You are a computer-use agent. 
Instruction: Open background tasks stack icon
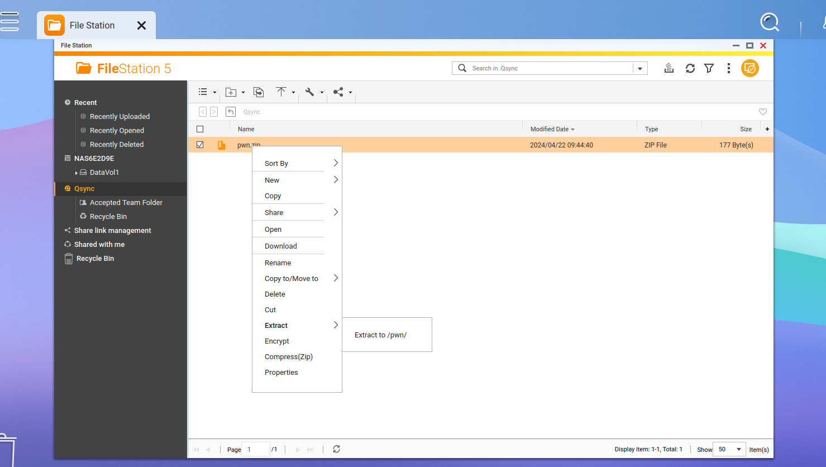click(x=669, y=68)
